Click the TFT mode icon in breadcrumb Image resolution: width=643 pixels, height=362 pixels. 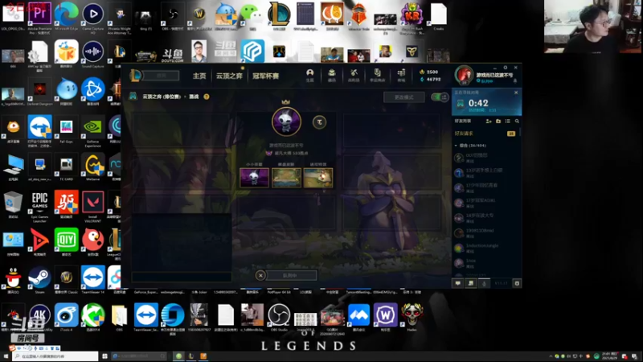pos(133,97)
